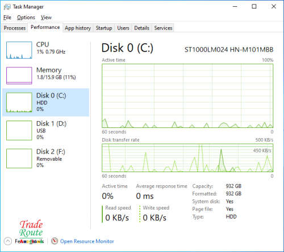This screenshot has height=252, width=284.
Task: Select Disk 0 (C:) thumbnail graph
Action: [19, 102]
